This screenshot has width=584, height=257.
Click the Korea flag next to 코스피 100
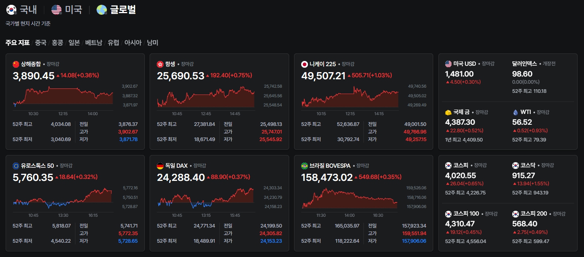(448, 214)
